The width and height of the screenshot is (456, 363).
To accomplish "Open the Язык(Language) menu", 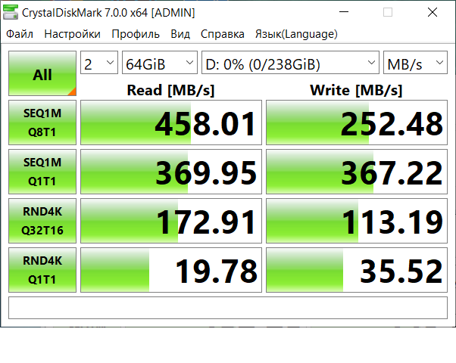I will [296, 34].
